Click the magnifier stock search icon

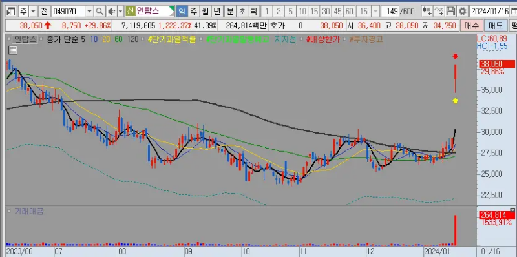click(x=100, y=12)
